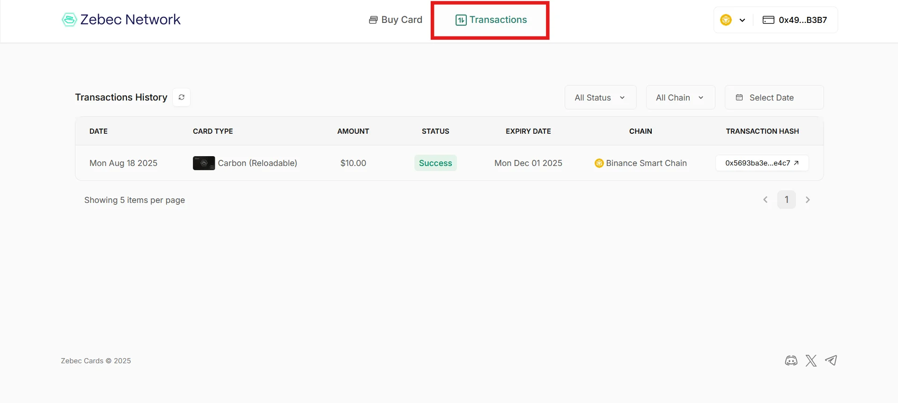
Task: Click the Binance chain coin icon in header
Action: (x=726, y=20)
